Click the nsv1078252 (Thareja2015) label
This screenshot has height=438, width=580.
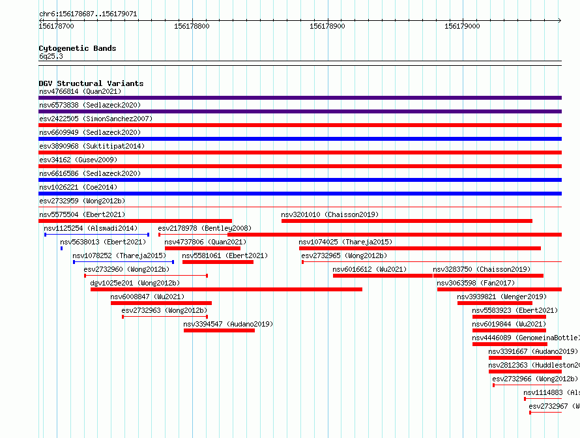(119, 255)
